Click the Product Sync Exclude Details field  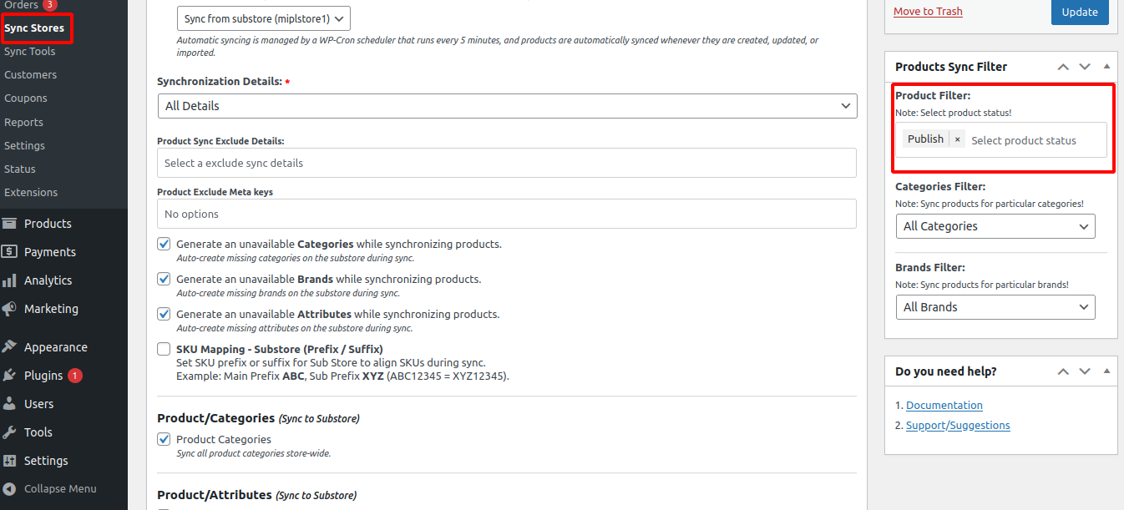507,163
